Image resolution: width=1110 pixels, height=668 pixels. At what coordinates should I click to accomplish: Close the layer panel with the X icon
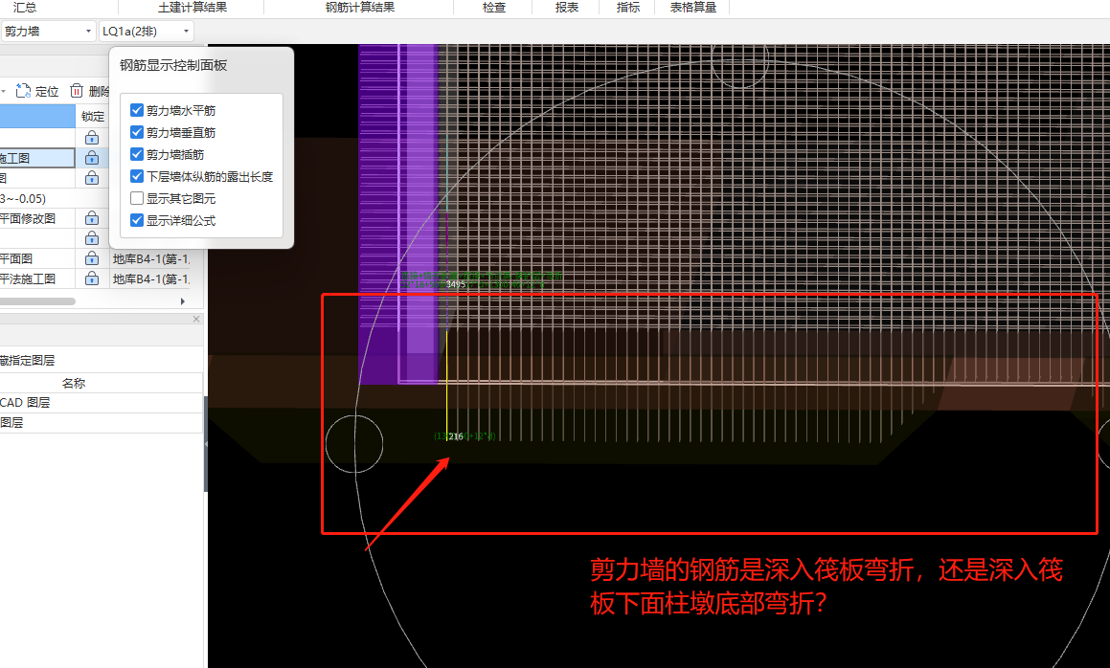pyautogui.click(x=196, y=319)
